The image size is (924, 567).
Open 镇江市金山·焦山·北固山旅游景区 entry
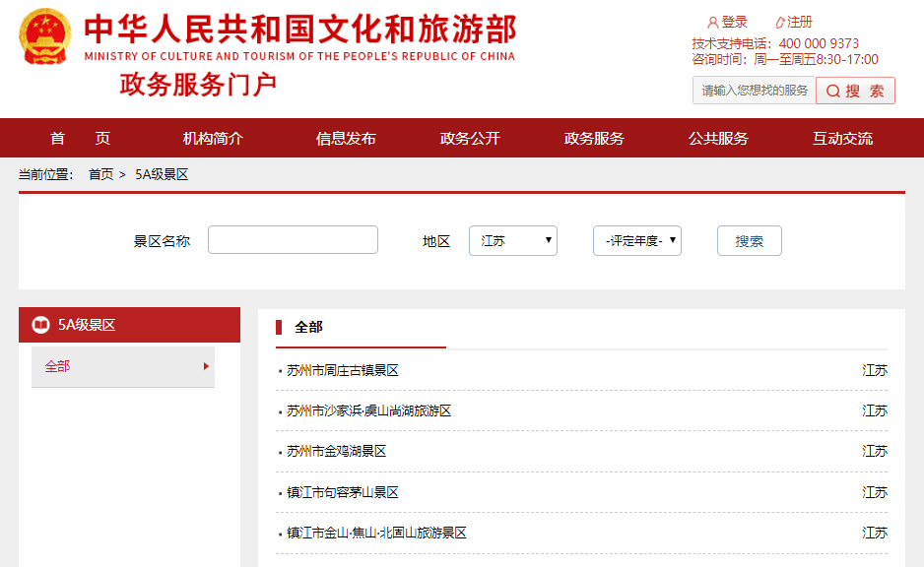[x=376, y=533]
